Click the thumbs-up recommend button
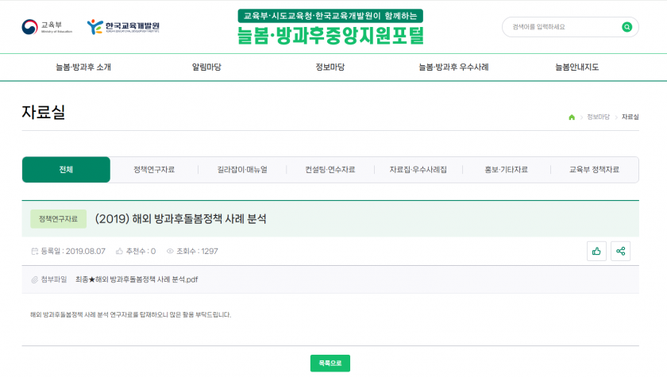This screenshot has height=377, width=667. (x=596, y=251)
